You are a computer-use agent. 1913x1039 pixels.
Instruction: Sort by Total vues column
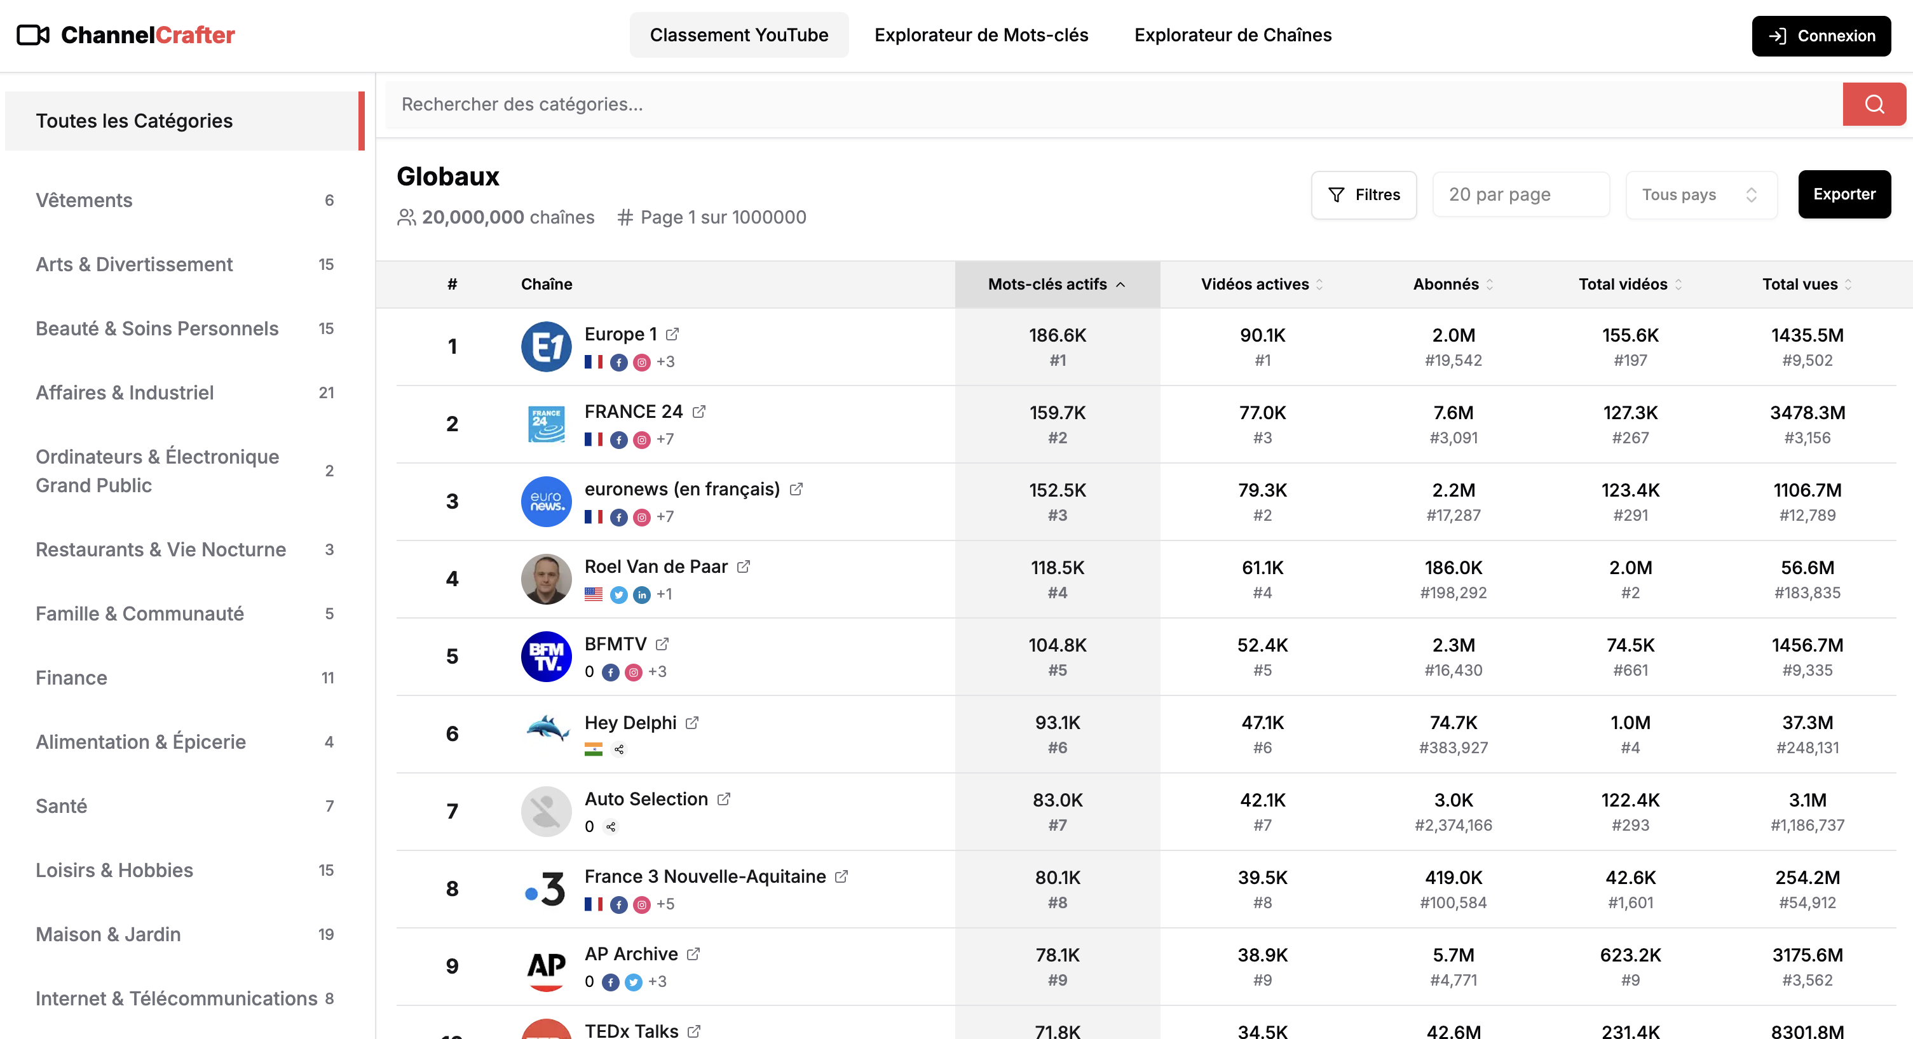coord(1807,285)
